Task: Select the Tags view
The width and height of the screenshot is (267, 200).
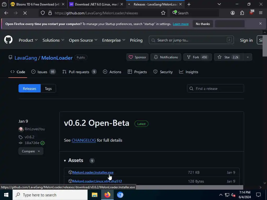Action: click(48, 89)
